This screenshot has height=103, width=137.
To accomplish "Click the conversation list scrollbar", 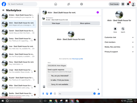I will pyautogui.click(x=38, y=49).
